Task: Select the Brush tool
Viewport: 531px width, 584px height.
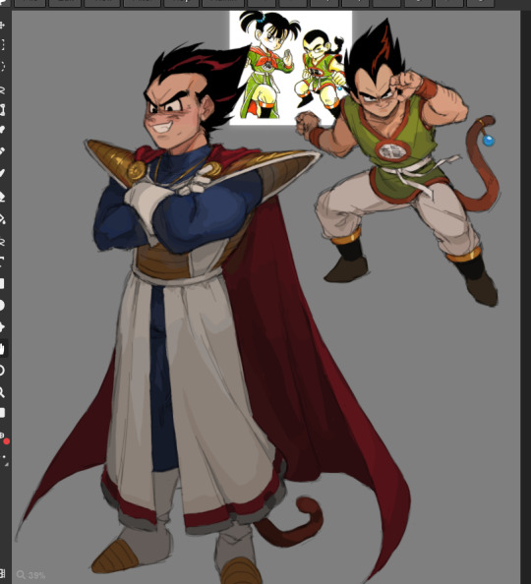Action: 2,173
